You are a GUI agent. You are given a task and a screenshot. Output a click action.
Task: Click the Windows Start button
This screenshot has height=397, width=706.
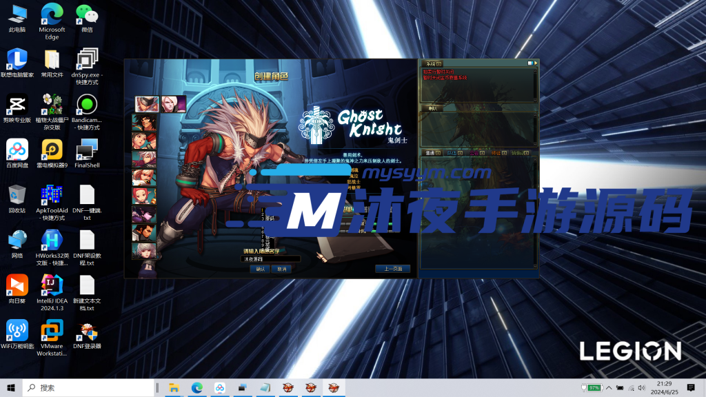tap(10, 388)
